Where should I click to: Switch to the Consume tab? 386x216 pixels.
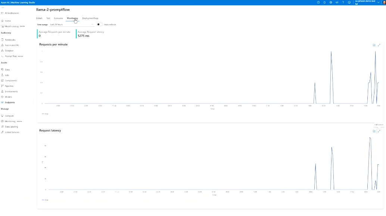pyautogui.click(x=58, y=18)
